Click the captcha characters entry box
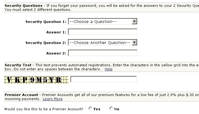 104,79
